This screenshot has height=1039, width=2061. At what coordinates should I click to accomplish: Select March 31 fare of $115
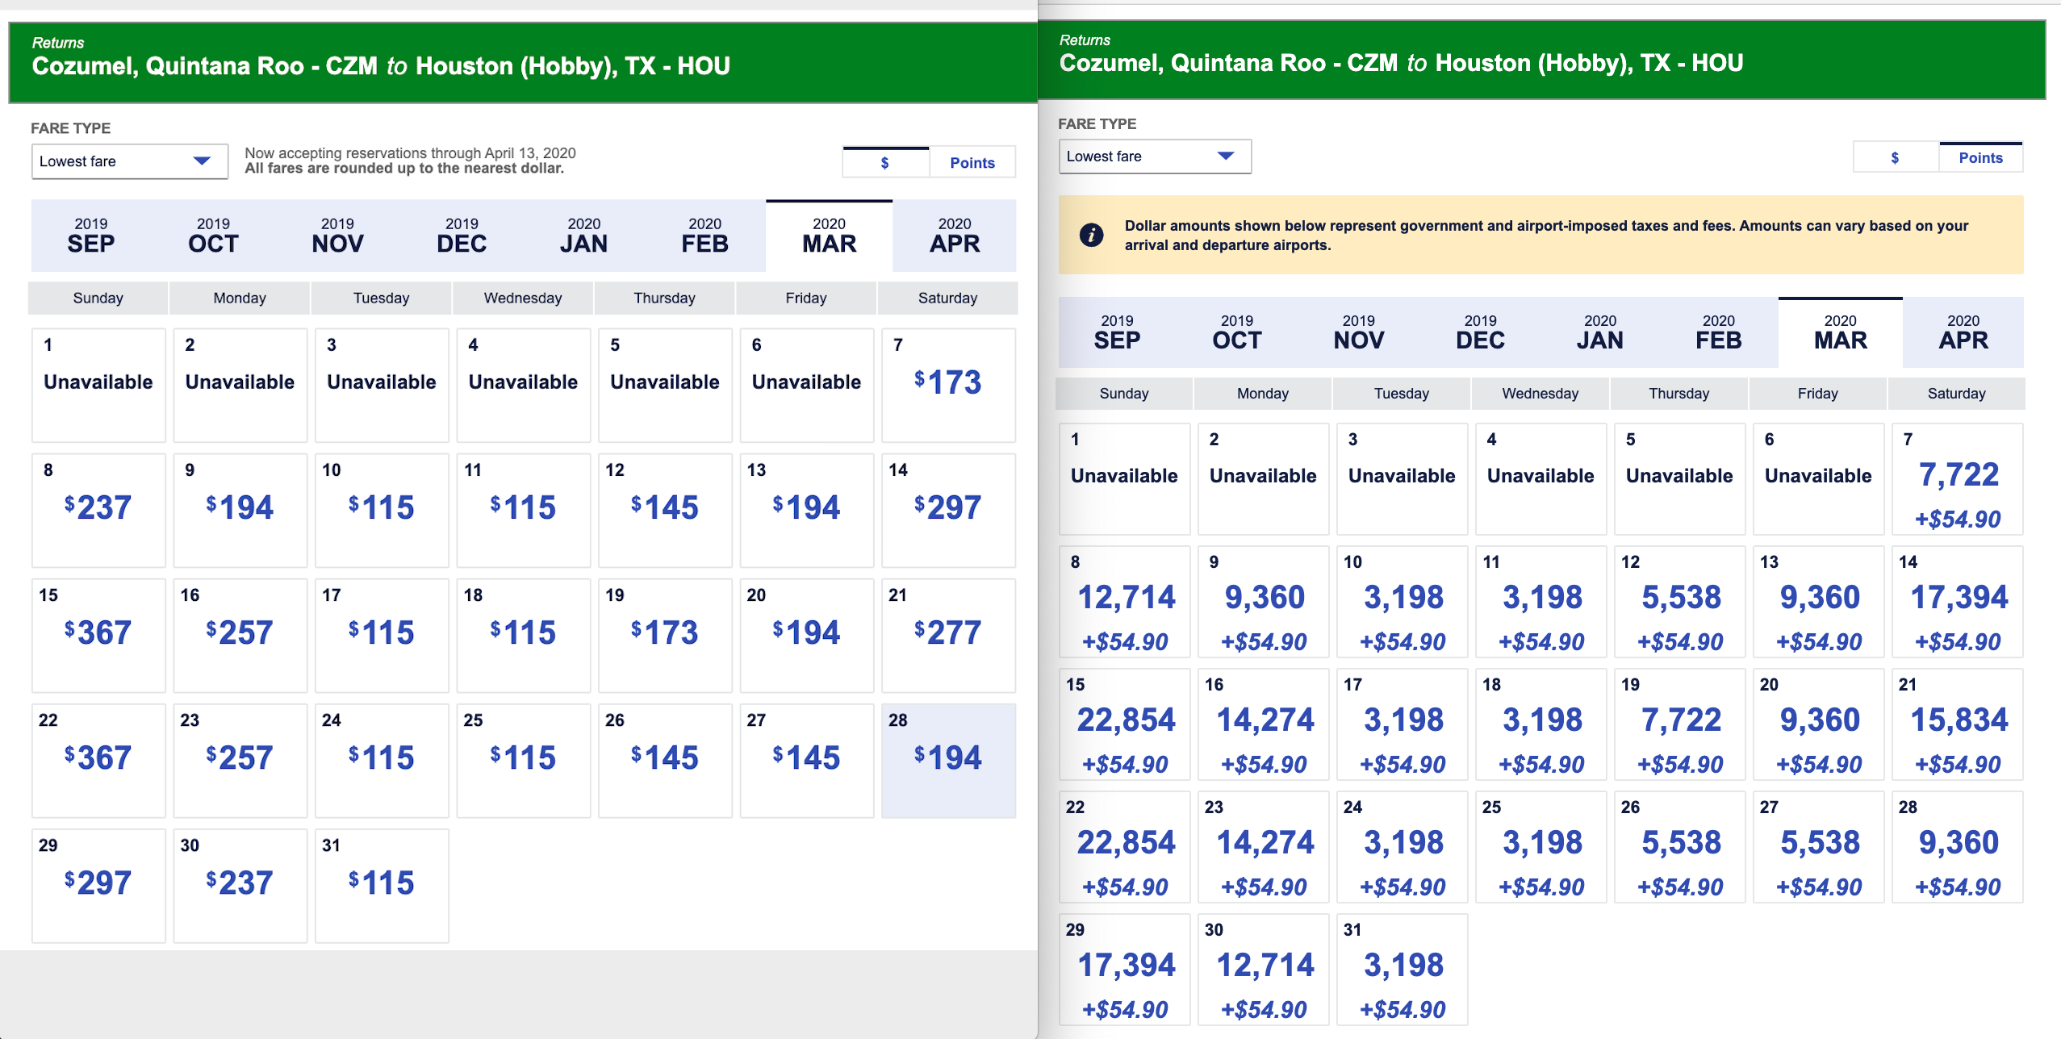(381, 884)
